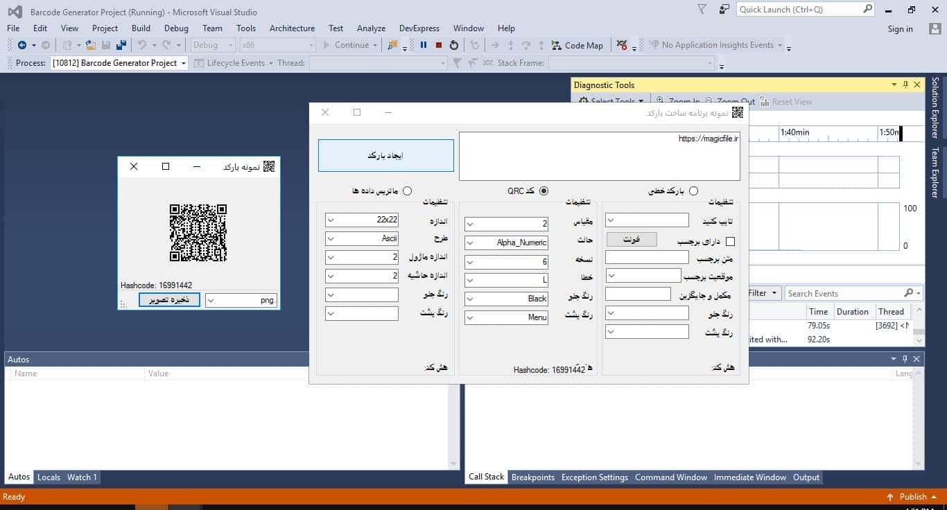Click the Open File folder icon

[x=92, y=45]
